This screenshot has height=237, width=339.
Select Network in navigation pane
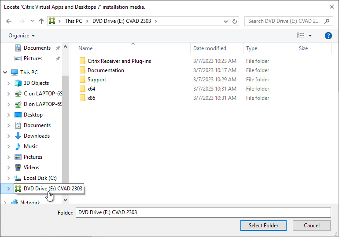30,202
